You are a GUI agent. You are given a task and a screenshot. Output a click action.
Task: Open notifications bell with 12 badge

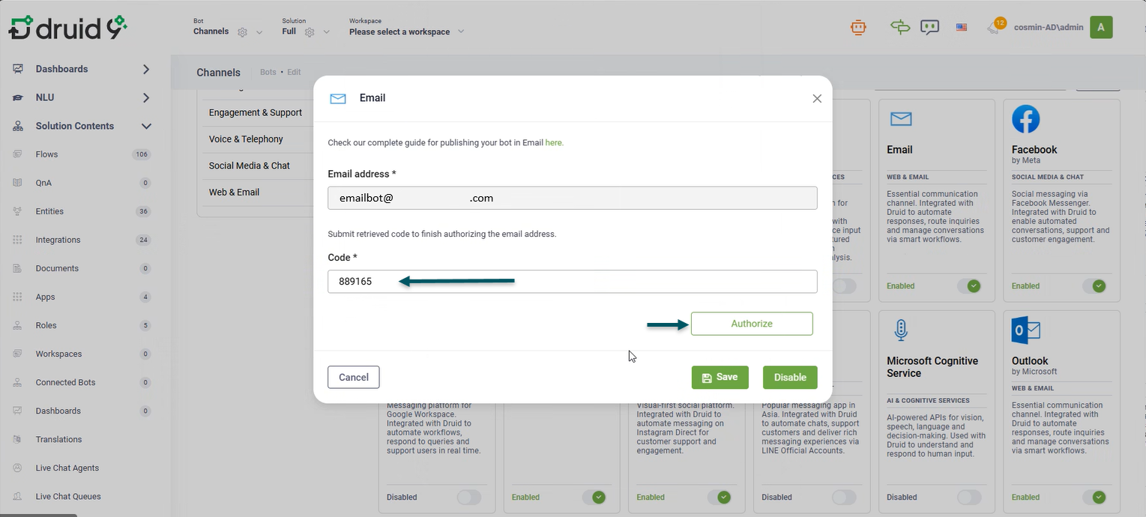995,28
